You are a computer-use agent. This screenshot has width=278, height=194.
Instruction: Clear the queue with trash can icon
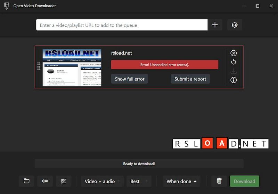point(219,181)
